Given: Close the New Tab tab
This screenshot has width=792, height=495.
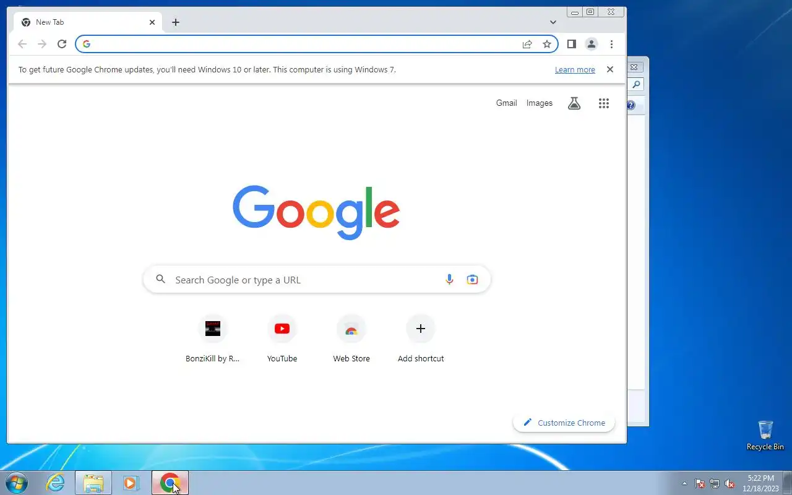Looking at the screenshot, I should coord(152,22).
